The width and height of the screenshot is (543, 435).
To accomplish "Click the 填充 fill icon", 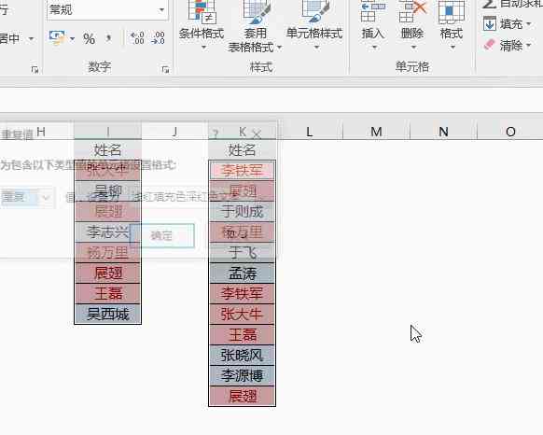I will click(490, 24).
